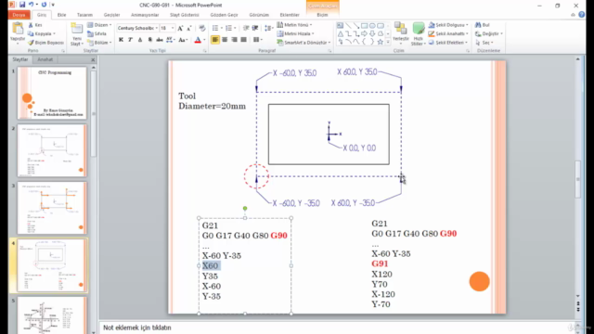Click Kopyala copy button
594x334 pixels.
pos(42,33)
